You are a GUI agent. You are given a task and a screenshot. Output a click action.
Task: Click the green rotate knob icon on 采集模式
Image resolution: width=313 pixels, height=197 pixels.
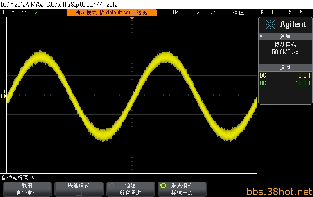163,186
